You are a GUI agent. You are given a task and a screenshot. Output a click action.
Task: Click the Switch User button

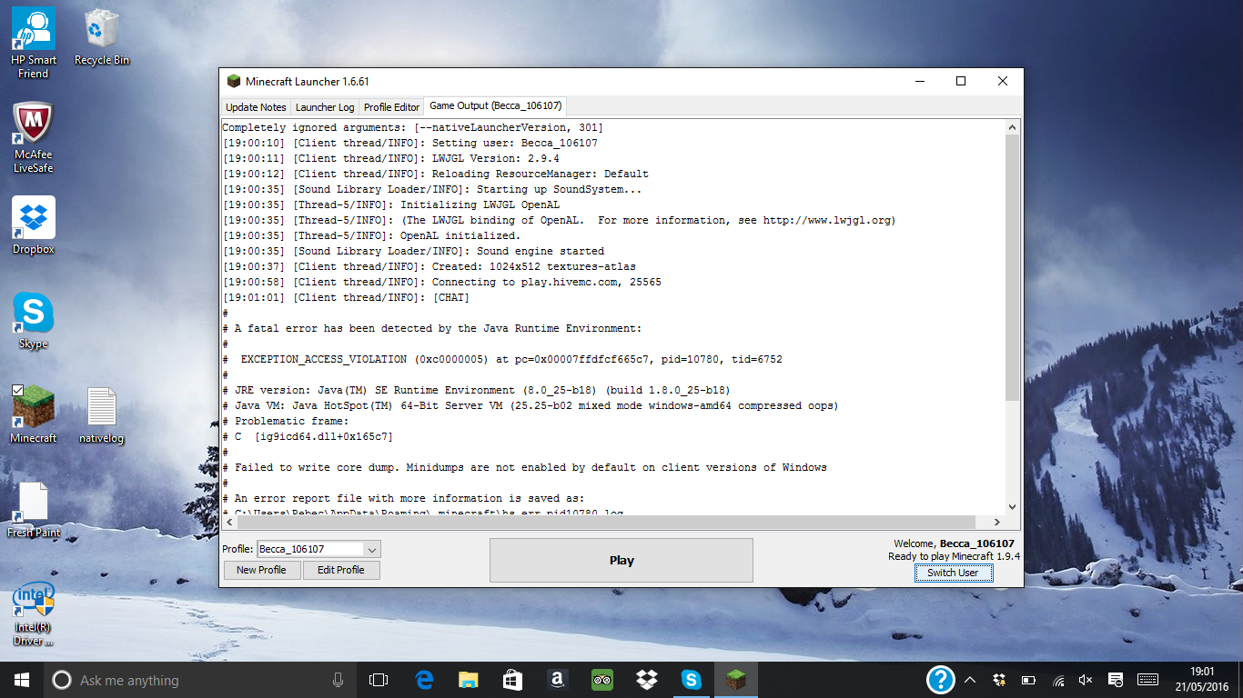point(953,573)
